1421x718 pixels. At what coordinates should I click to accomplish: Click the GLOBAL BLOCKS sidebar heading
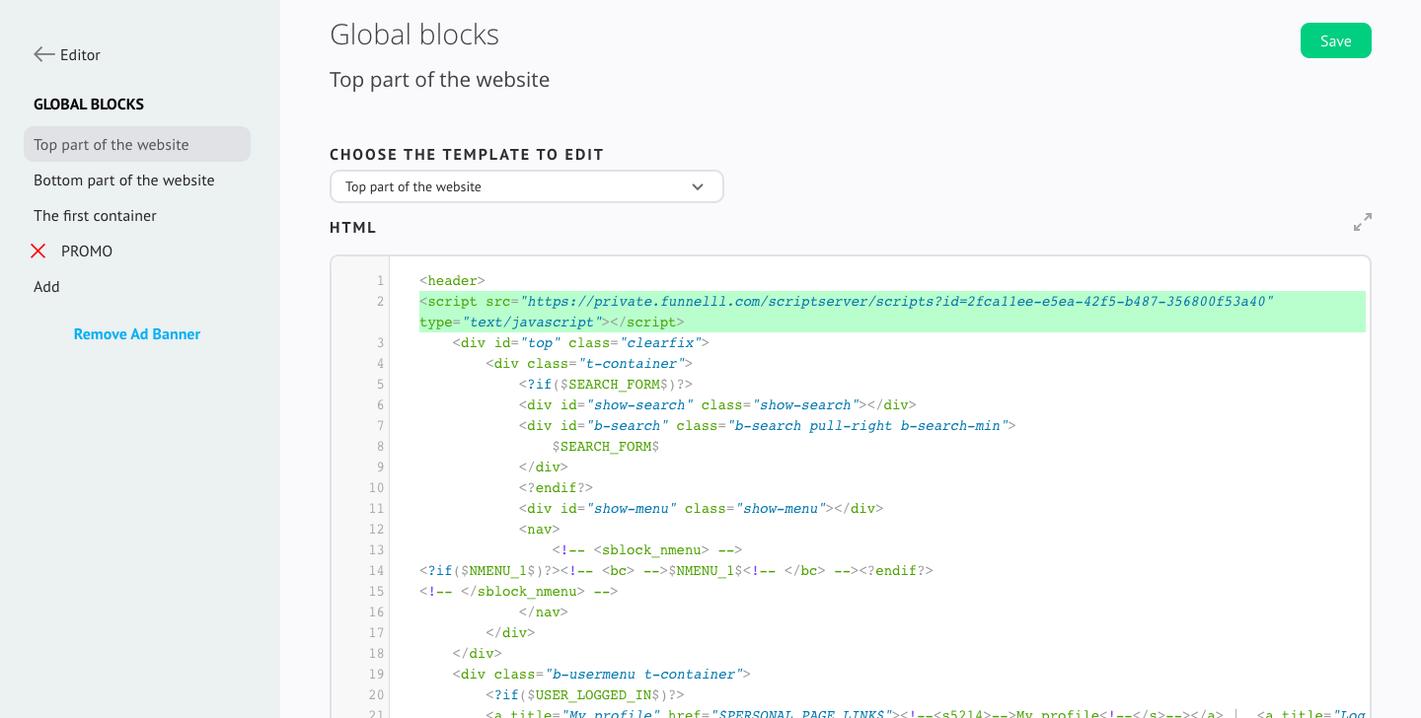pyautogui.click(x=89, y=105)
